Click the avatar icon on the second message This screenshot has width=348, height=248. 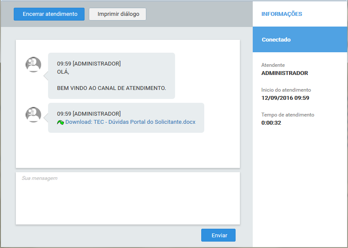click(x=33, y=115)
